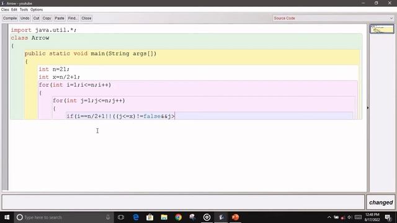
Task: Open the Source Code view dropdown
Action: coord(333,18)
